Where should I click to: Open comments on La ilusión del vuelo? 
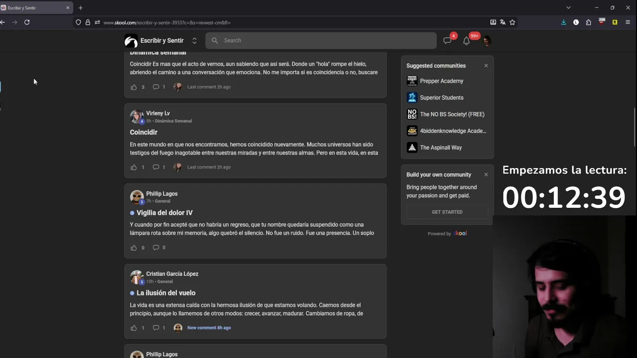(156, 328)
